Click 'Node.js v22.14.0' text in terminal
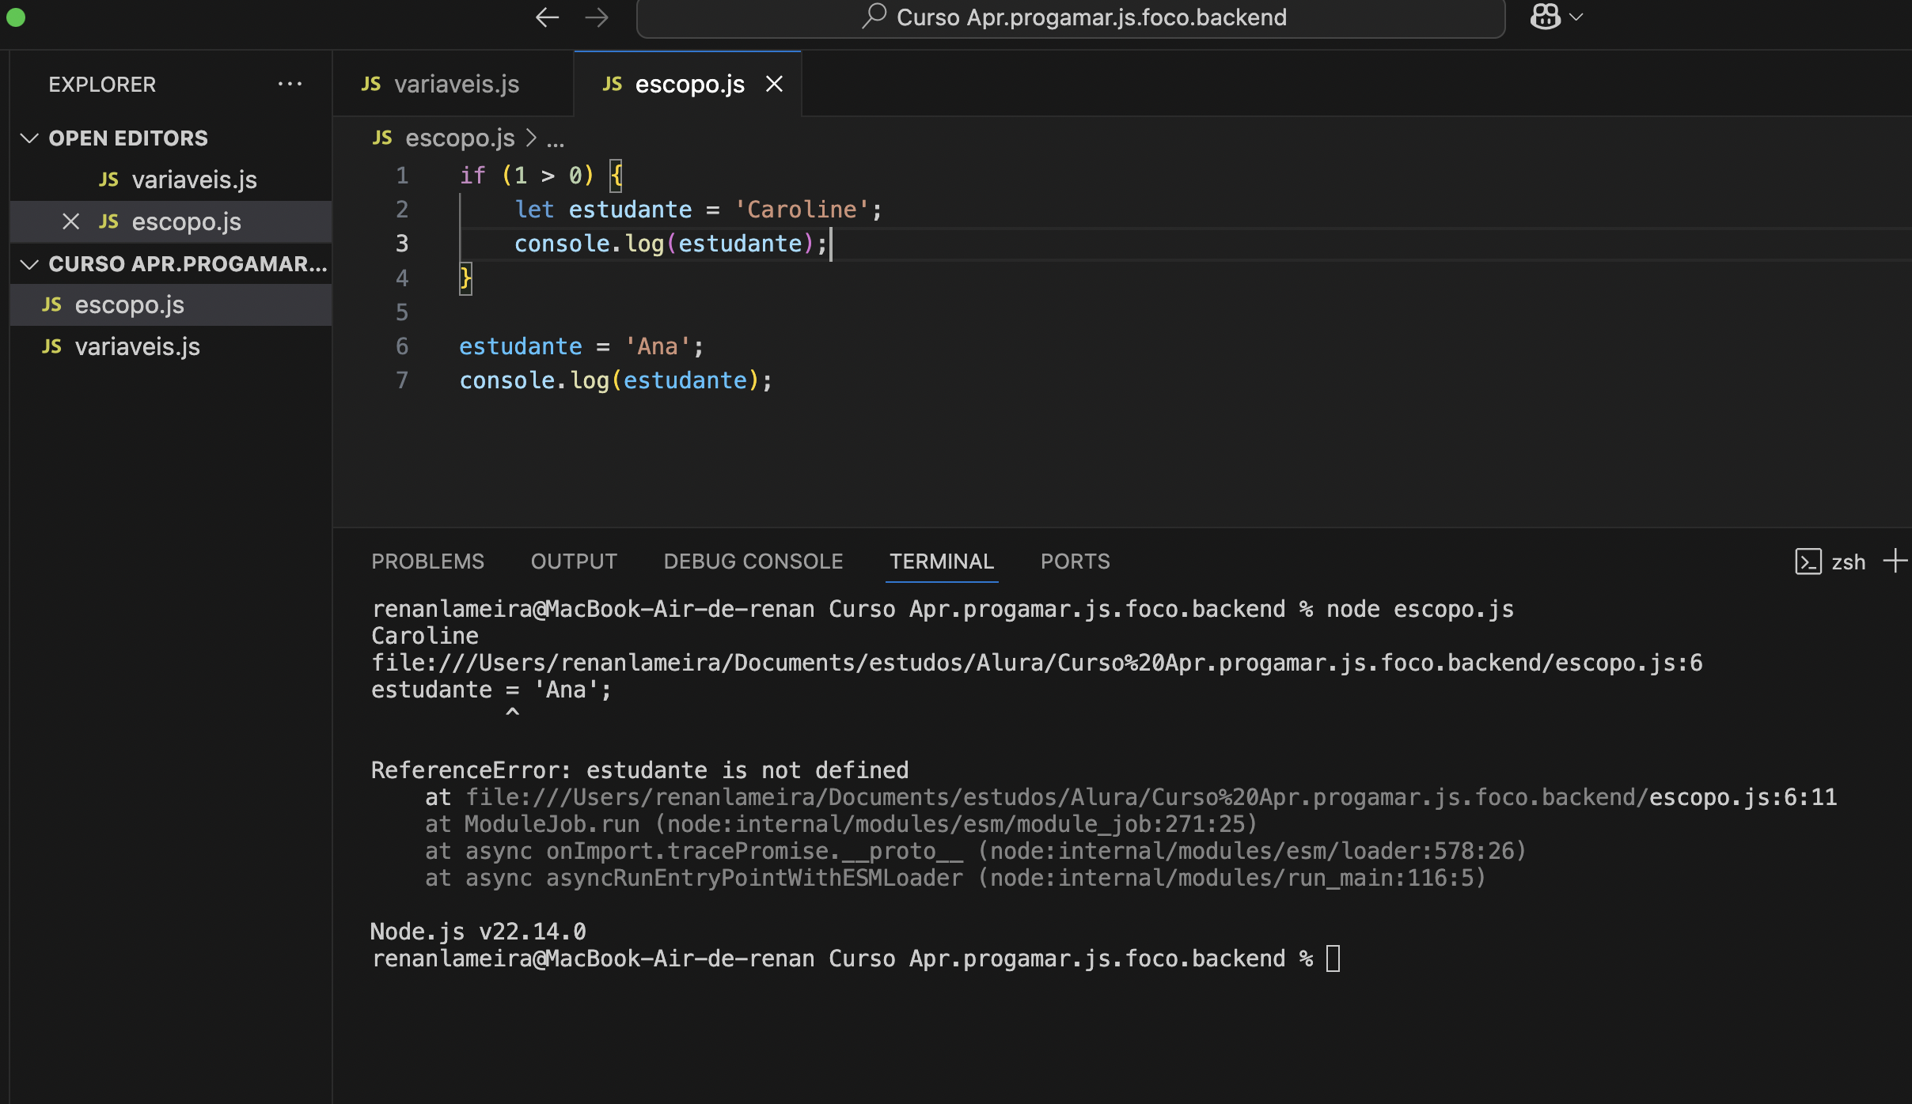The width and height of the screenshot is (1912, 1104). (x=478, y=932)
